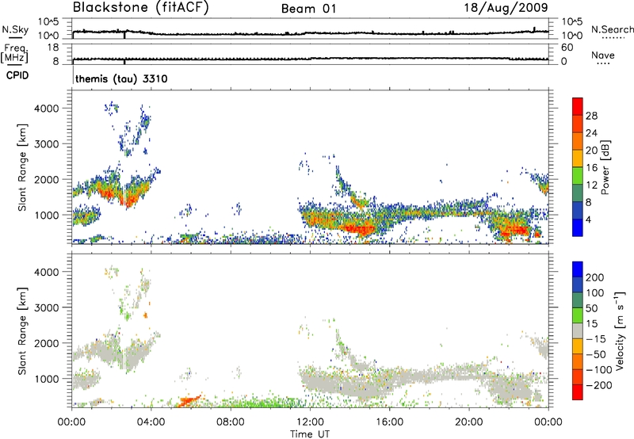Click the Velocity [m s-1] colorbar title
This screenshot has width=634, height=439.
click(620, 331)
